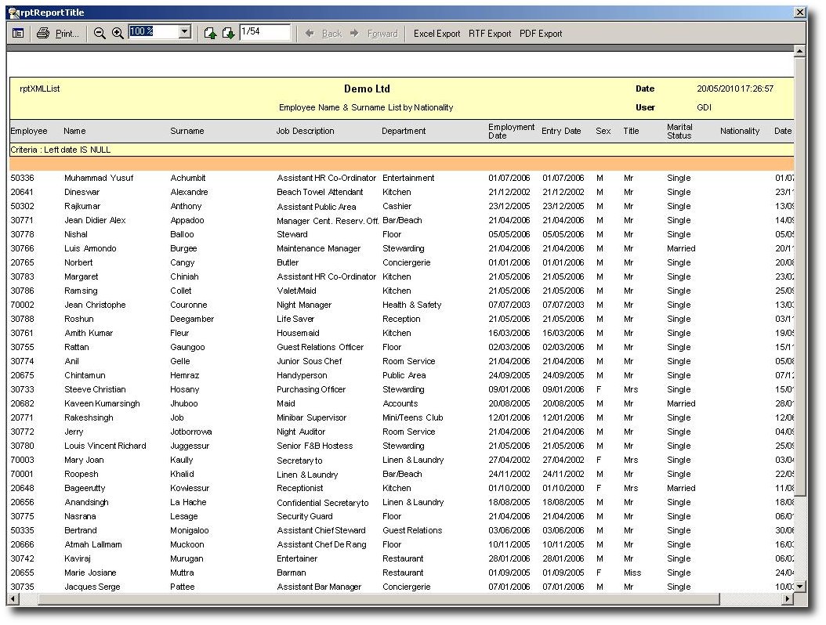This screenshot has height=625, width=826.
Task: Click the page number field showing 1/54
Action: (x=264, y=32)
